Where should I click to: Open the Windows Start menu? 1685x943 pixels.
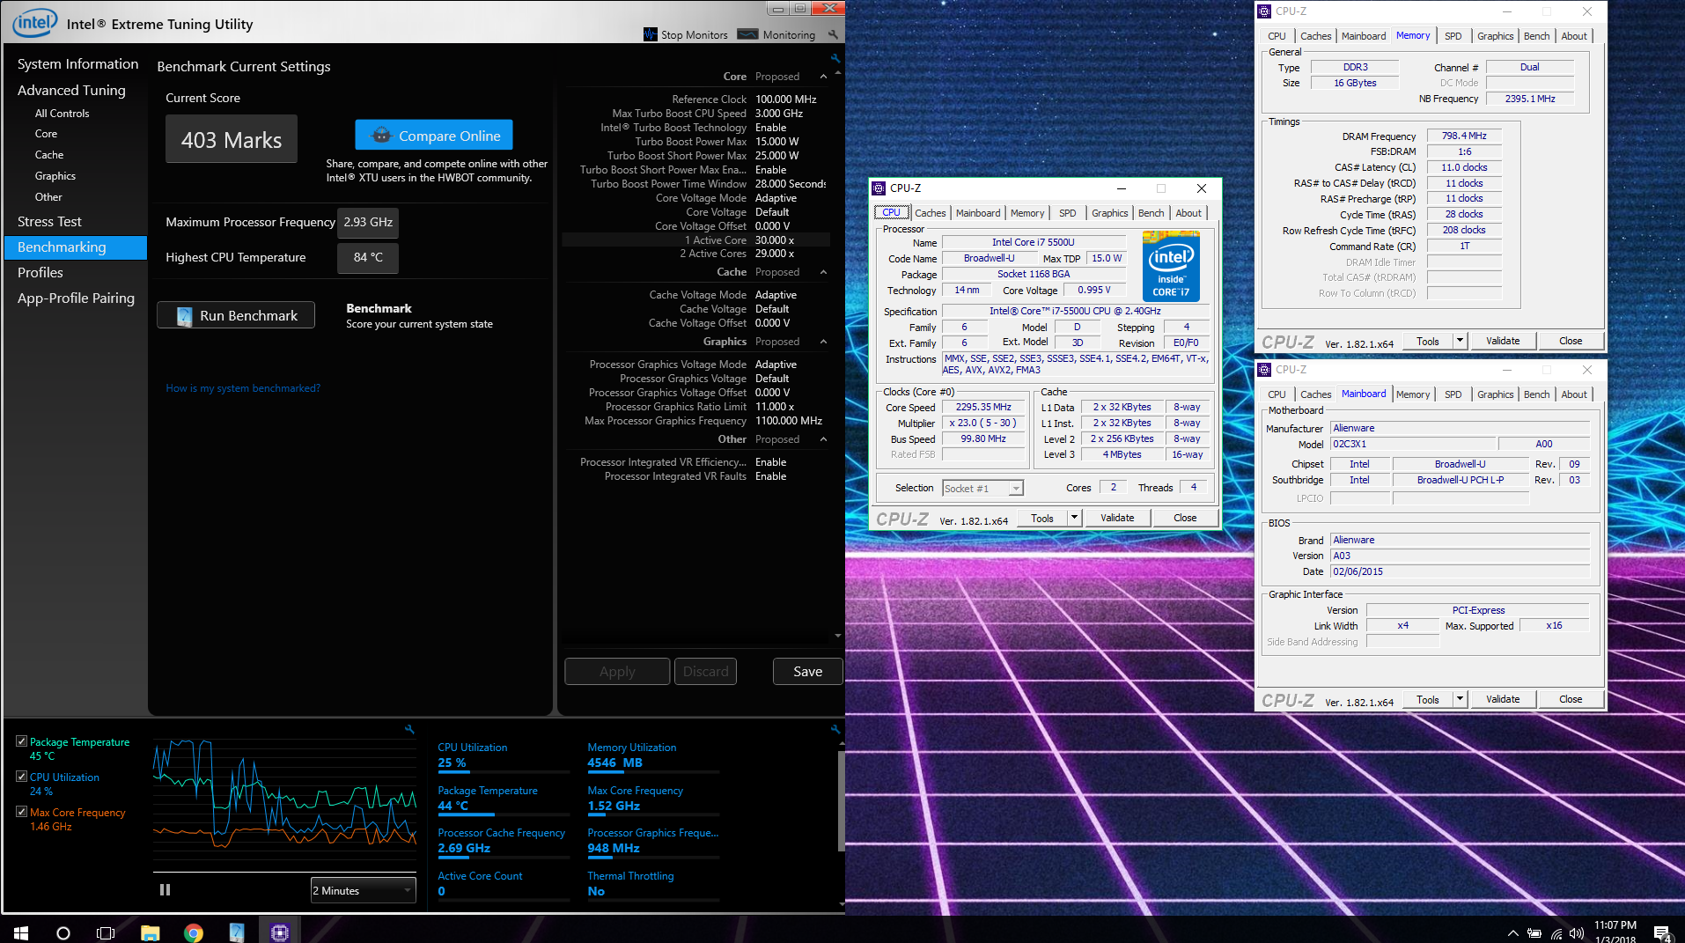pyautogui.click(x=21, y=932)
